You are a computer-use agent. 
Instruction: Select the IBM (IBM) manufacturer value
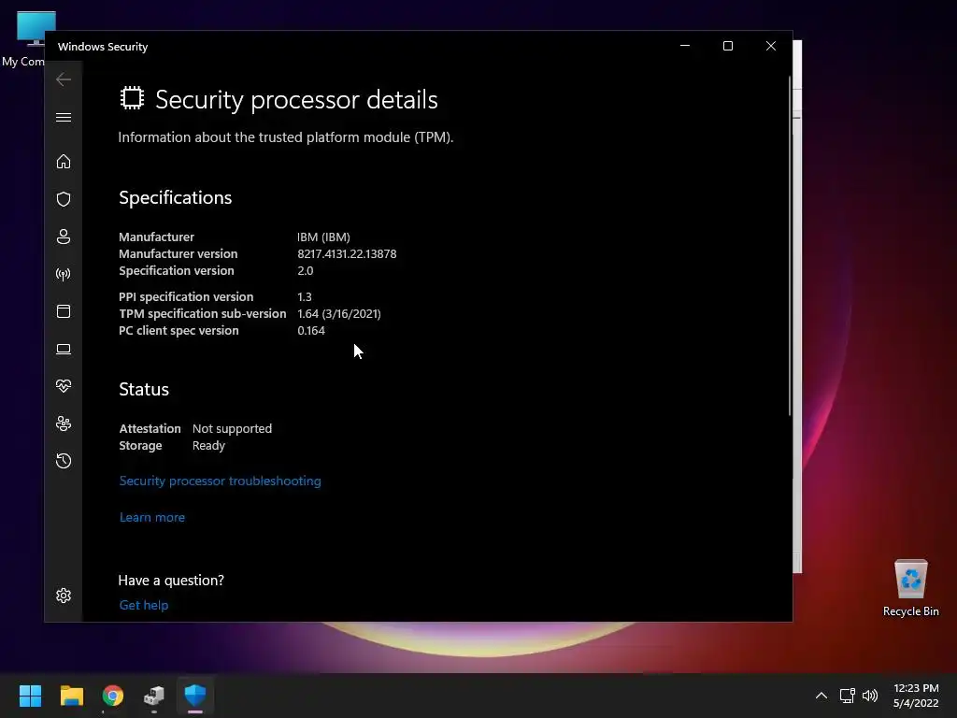(323, 237)
